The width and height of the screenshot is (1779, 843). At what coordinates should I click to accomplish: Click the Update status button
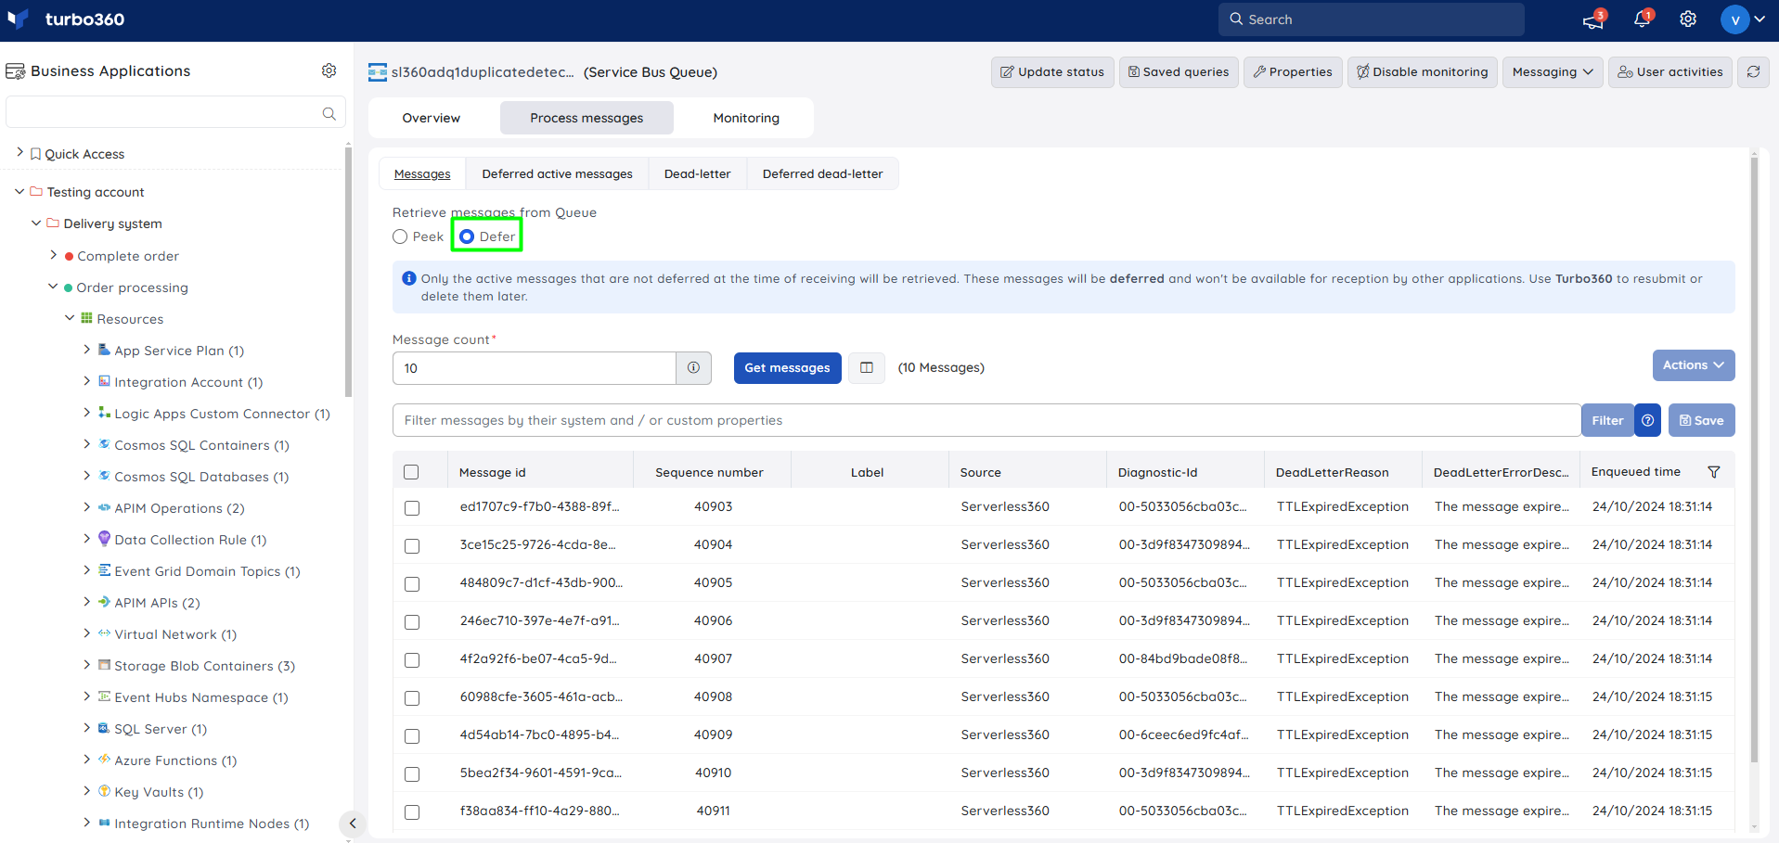coord(1051,71)
